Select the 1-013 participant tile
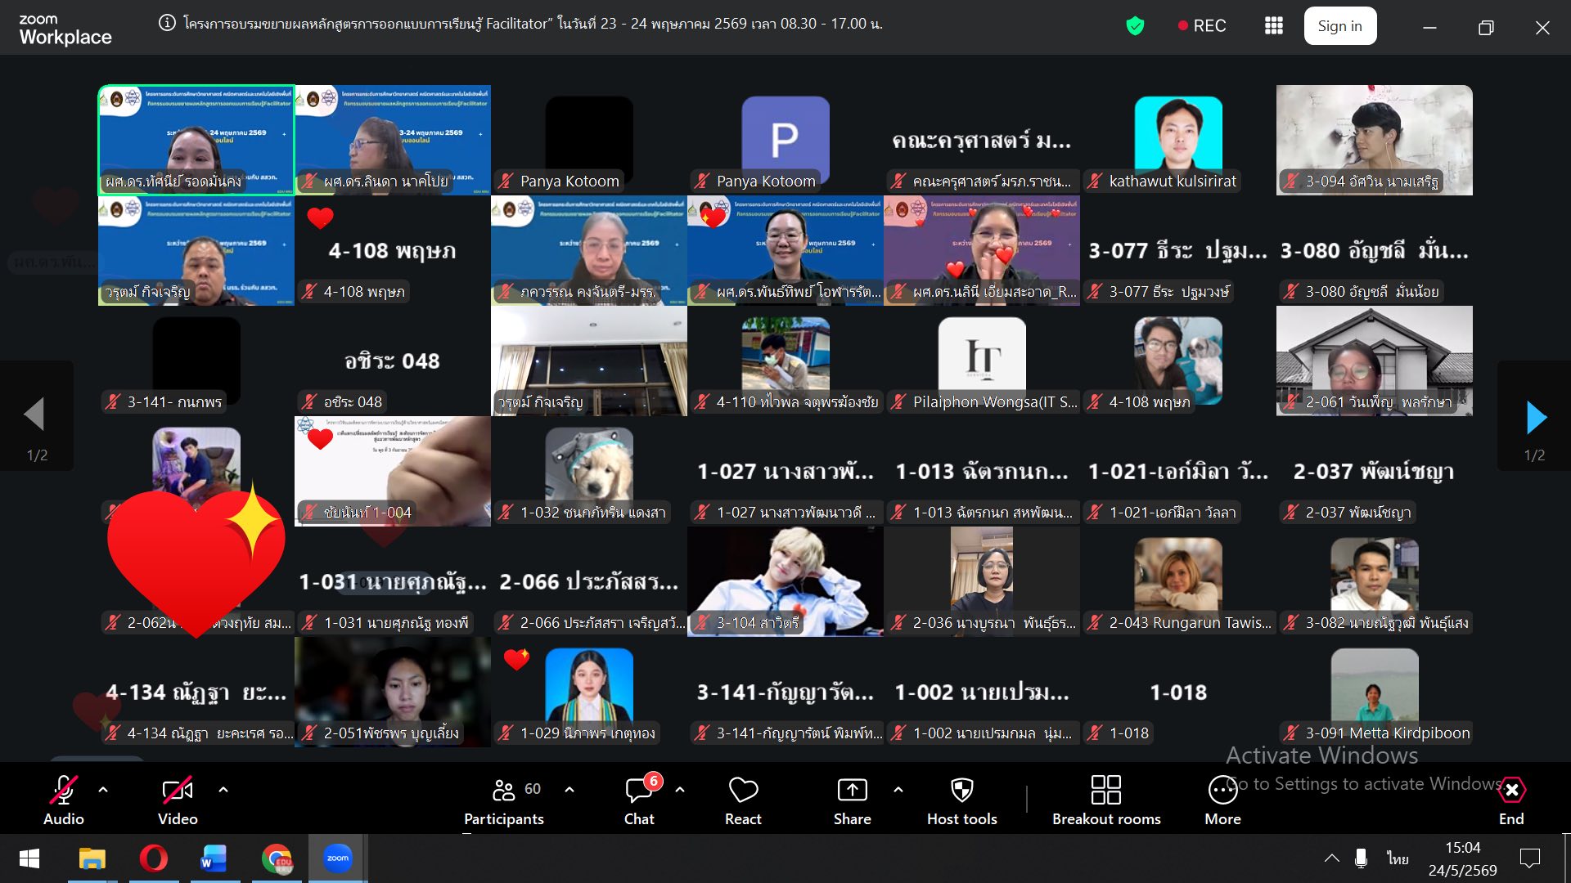Viewport: 1571px width, 883px height. pos(982,471)
